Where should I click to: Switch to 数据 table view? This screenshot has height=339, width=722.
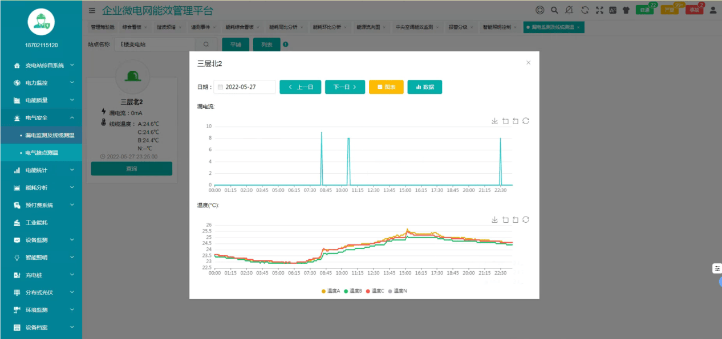pyautogui.click(x=425, y=87)
